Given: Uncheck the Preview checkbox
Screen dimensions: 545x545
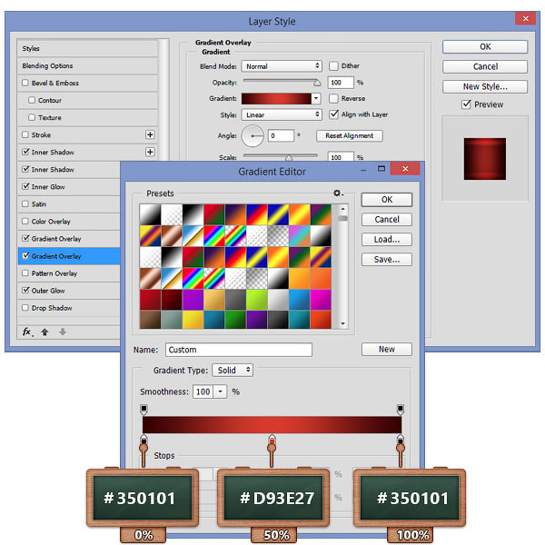Looking at the screenshot, I should [x=466, y=104].
